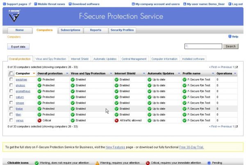Click legend blue Pending icon
Viewport: 246px width, 165px height.
pyautogui.click(x=209, y=163)
